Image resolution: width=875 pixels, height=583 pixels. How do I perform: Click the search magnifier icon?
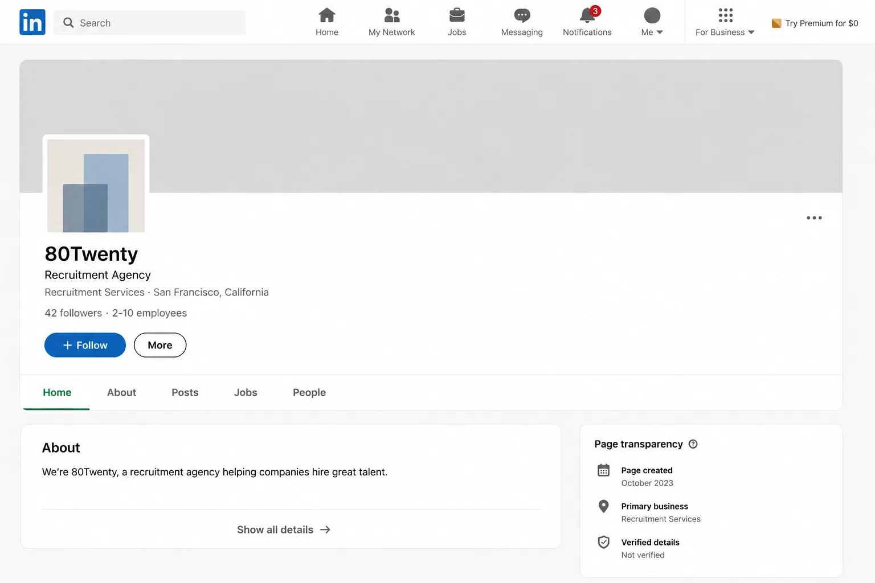tap(68, 23)
